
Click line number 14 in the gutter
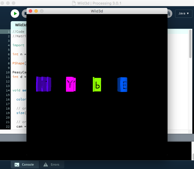[x=9, y=90]
